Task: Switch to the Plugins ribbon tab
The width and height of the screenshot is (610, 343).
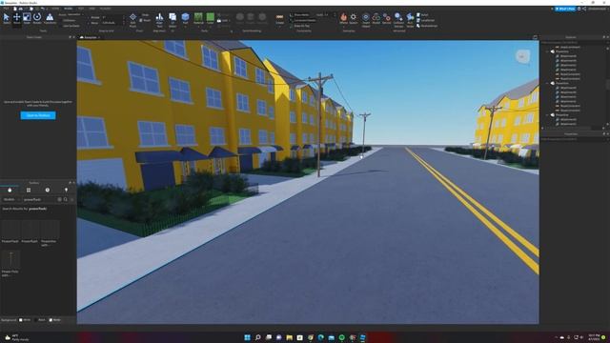Action: 105,9
